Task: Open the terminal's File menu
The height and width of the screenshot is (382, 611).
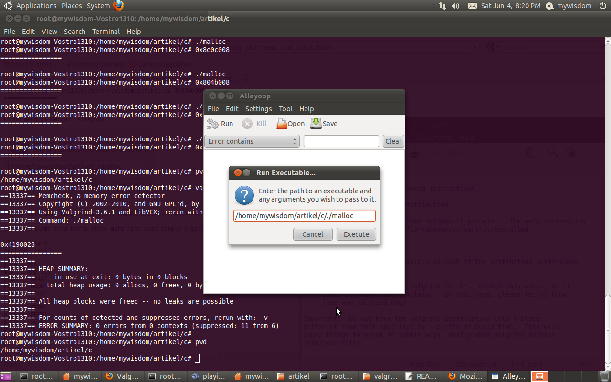Action: click(10, 32)
